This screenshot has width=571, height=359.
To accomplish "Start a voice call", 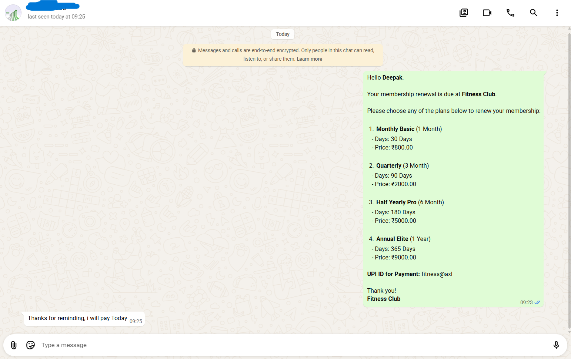I will [x=510, y=13].
